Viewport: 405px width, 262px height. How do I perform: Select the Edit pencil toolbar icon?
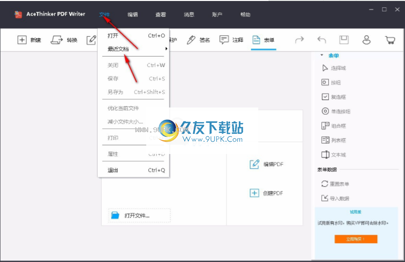coord(91,40)
